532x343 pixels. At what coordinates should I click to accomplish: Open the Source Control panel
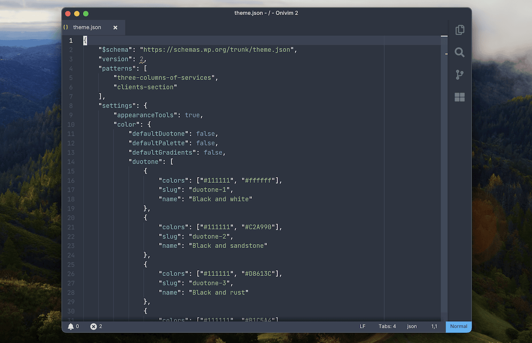tap(459, 75)
